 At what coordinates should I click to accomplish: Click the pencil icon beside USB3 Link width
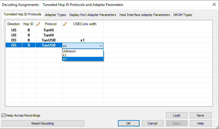[65, 24]
